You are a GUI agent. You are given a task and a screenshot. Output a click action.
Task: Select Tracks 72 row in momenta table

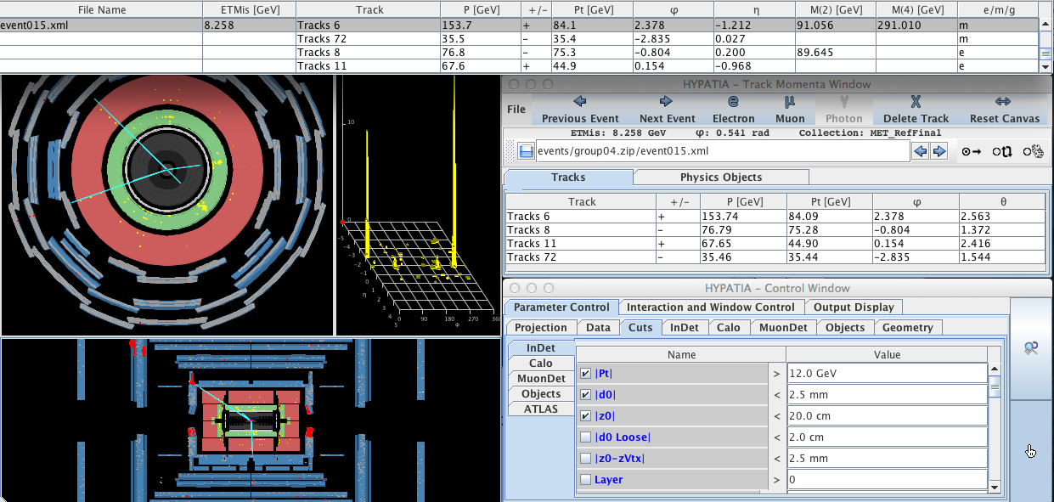point(535,257)
